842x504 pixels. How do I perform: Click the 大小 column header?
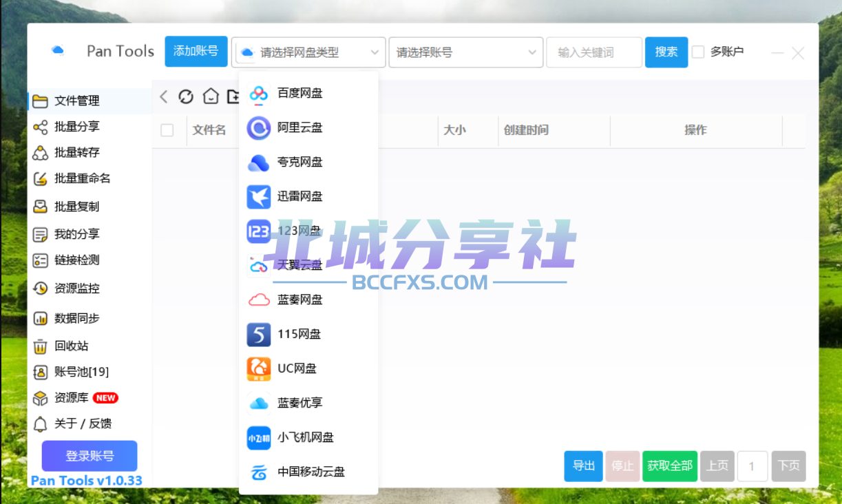(454, 130)
